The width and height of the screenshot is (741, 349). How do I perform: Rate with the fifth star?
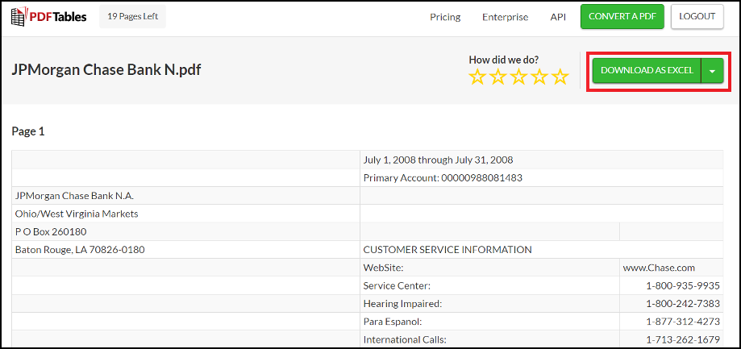click(560, 77)
